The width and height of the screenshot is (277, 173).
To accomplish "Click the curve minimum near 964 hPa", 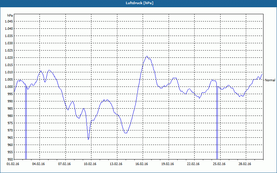I will [88, 139].
